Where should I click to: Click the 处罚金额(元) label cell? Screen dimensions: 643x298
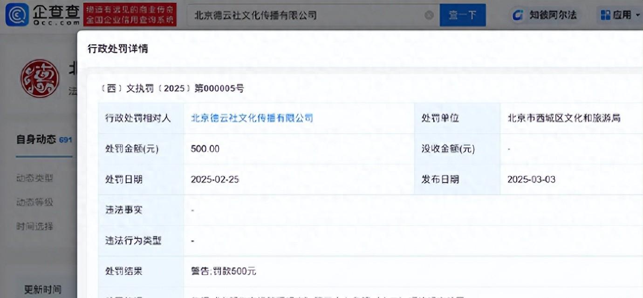[x=142, y=149]
